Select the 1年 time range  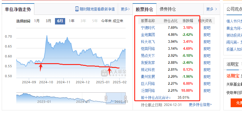coord(72,21)
